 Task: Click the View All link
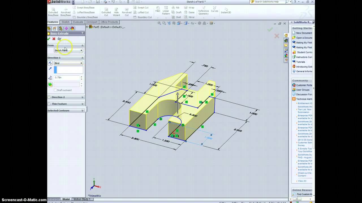302,181
